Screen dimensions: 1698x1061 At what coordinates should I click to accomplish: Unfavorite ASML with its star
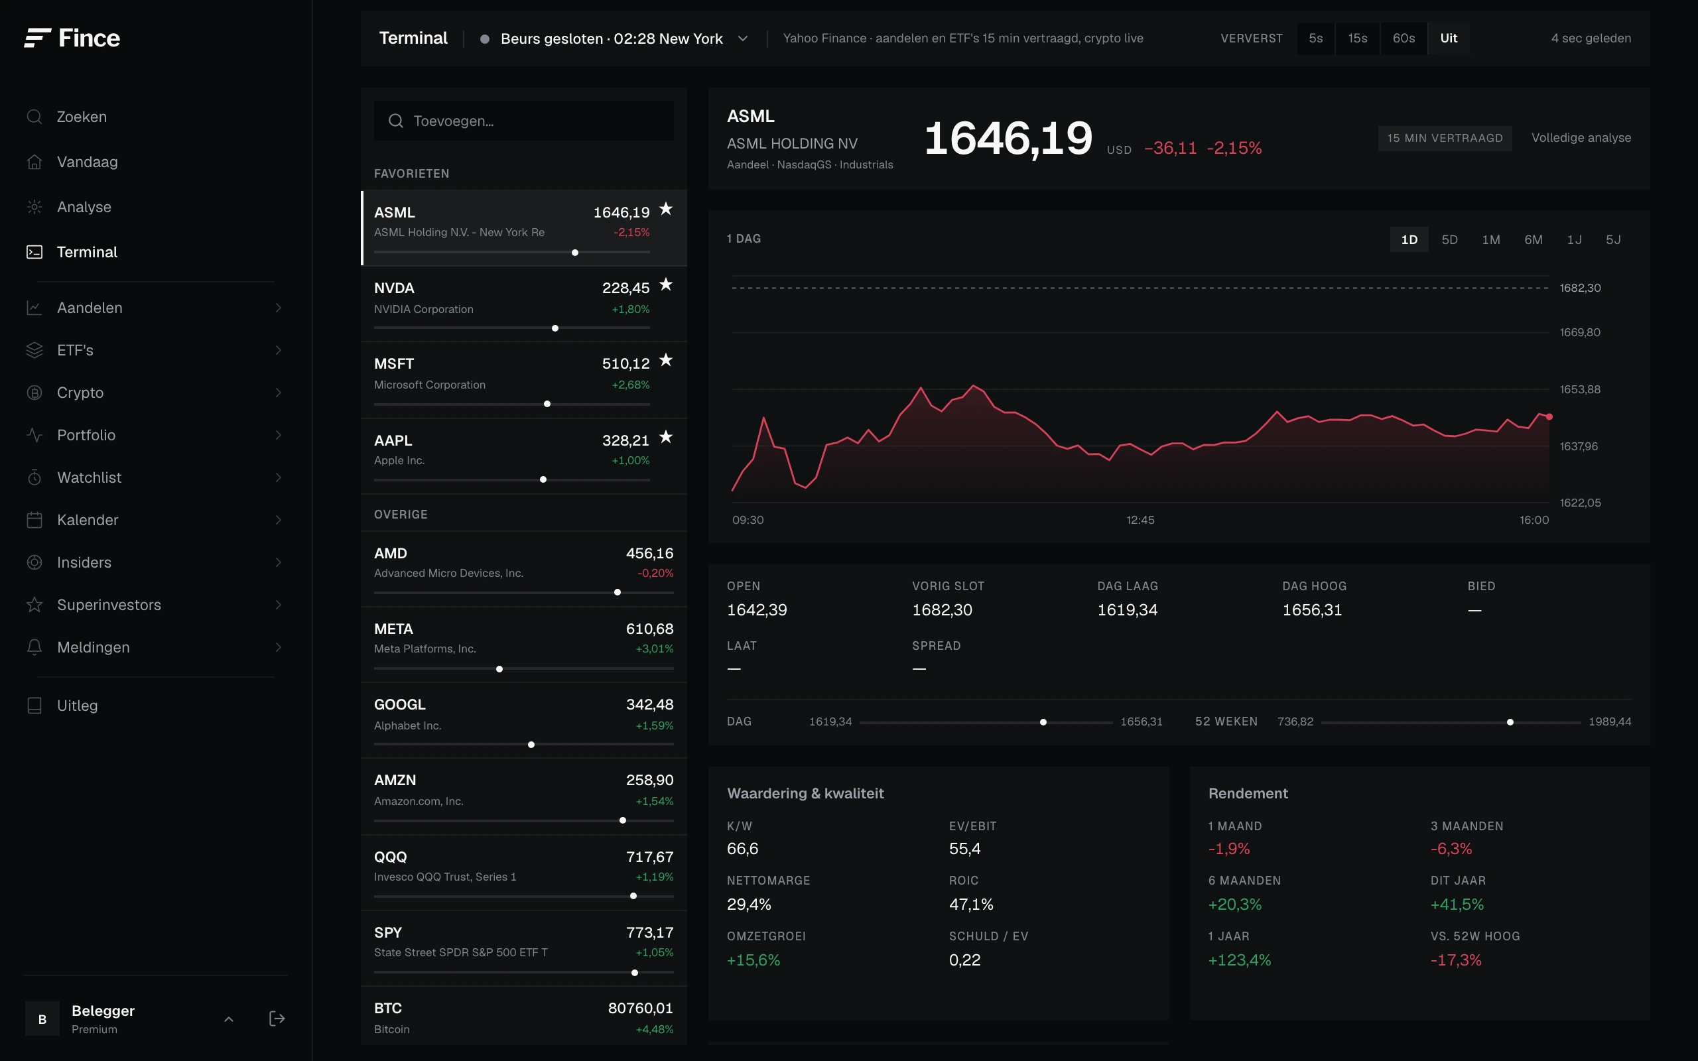coord(666,208)
